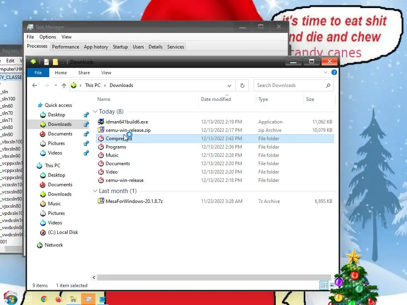Open Task Manager File menu
Image resolution: width=407 pixels, height=305 pixels.
tap(30, 37)
